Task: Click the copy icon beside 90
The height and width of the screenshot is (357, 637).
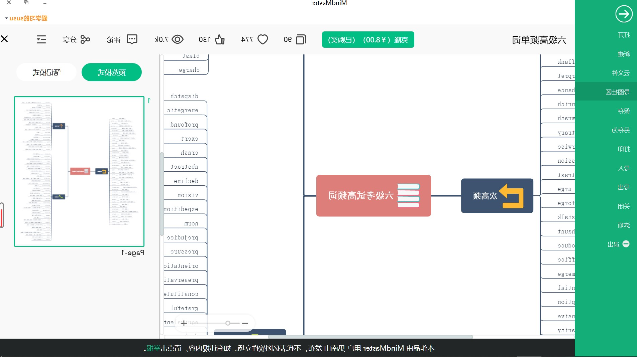Action: [x=301, y=40]
